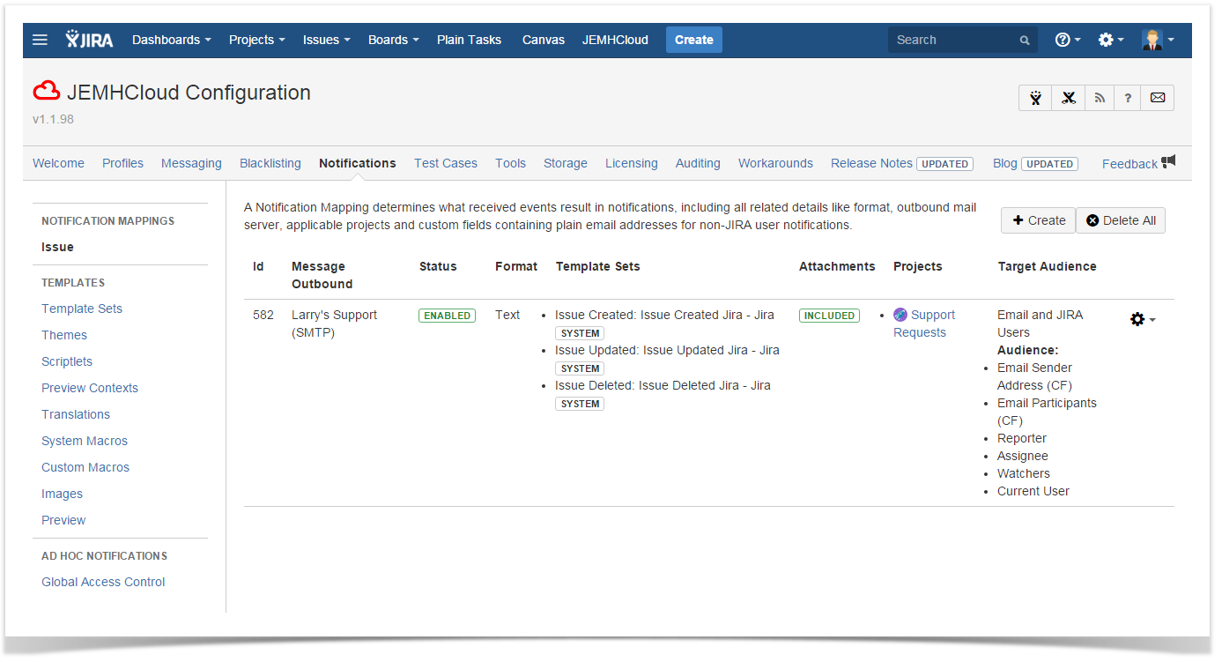Open Global Access Control in sidebar
This screenshot has height=662, width=1222.
point(103,582)
